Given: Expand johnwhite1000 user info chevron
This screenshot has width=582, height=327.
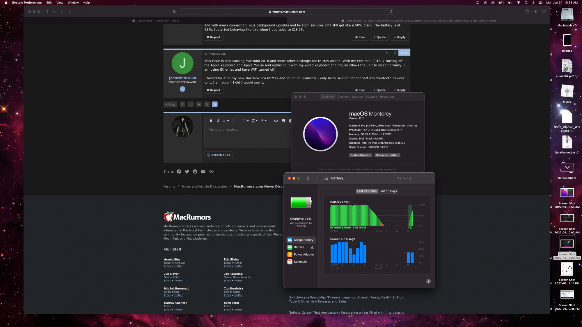Looking at the screenshot, I should pyautogui.click(x=182, y=89).
